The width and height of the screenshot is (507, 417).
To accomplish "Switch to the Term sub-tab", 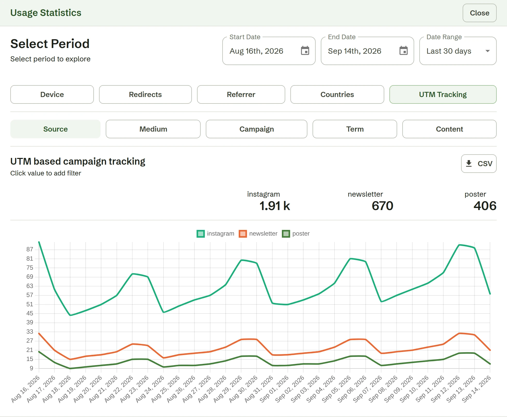I will 355,129.
